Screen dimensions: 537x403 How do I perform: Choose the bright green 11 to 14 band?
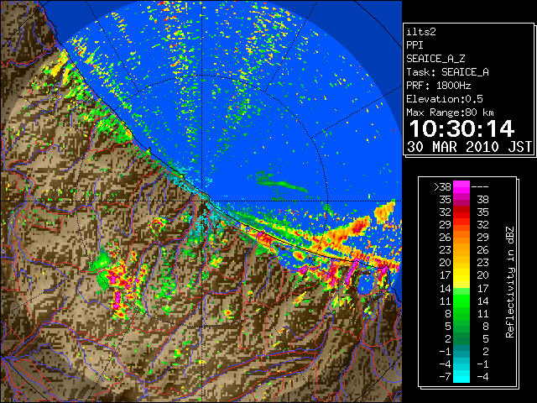[x=461, y=301]
